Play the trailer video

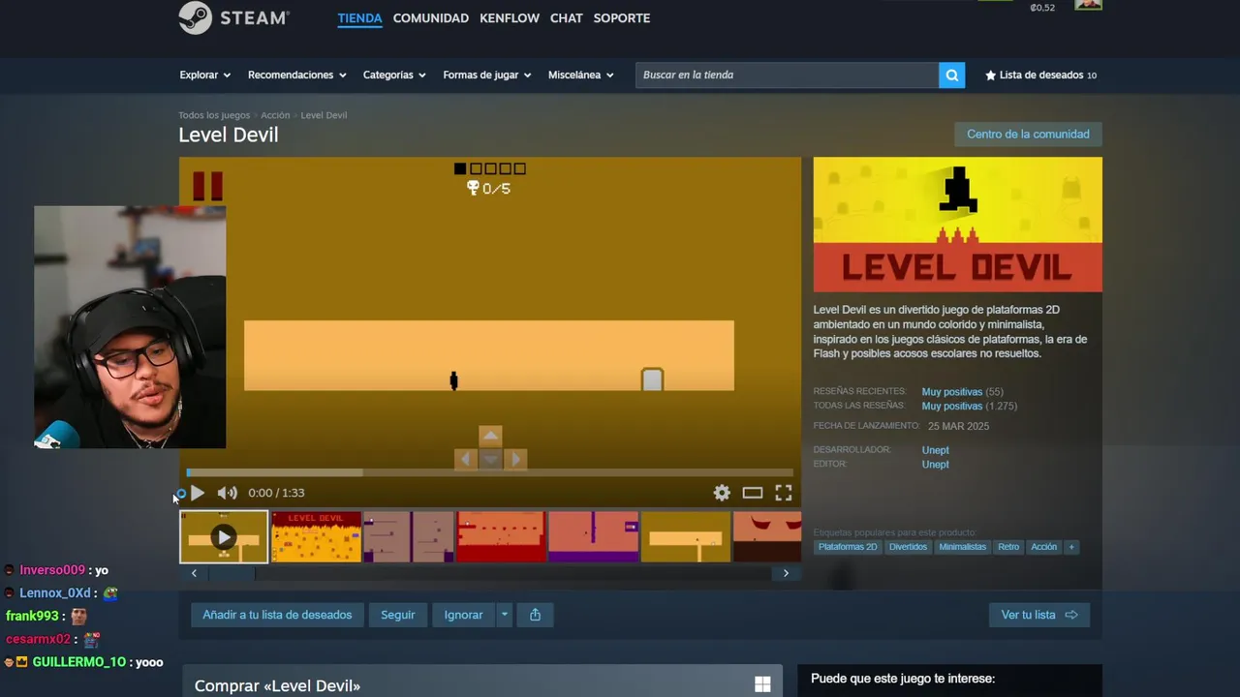(198, 493)
